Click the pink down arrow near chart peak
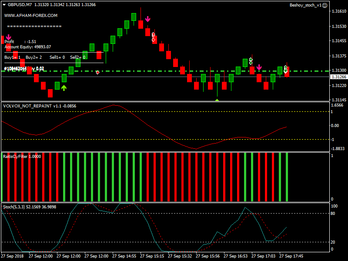 tap(148, 19)
